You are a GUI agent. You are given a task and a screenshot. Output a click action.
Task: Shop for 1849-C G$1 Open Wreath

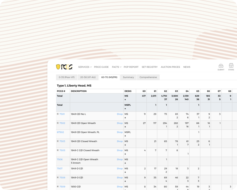point(120,159)
